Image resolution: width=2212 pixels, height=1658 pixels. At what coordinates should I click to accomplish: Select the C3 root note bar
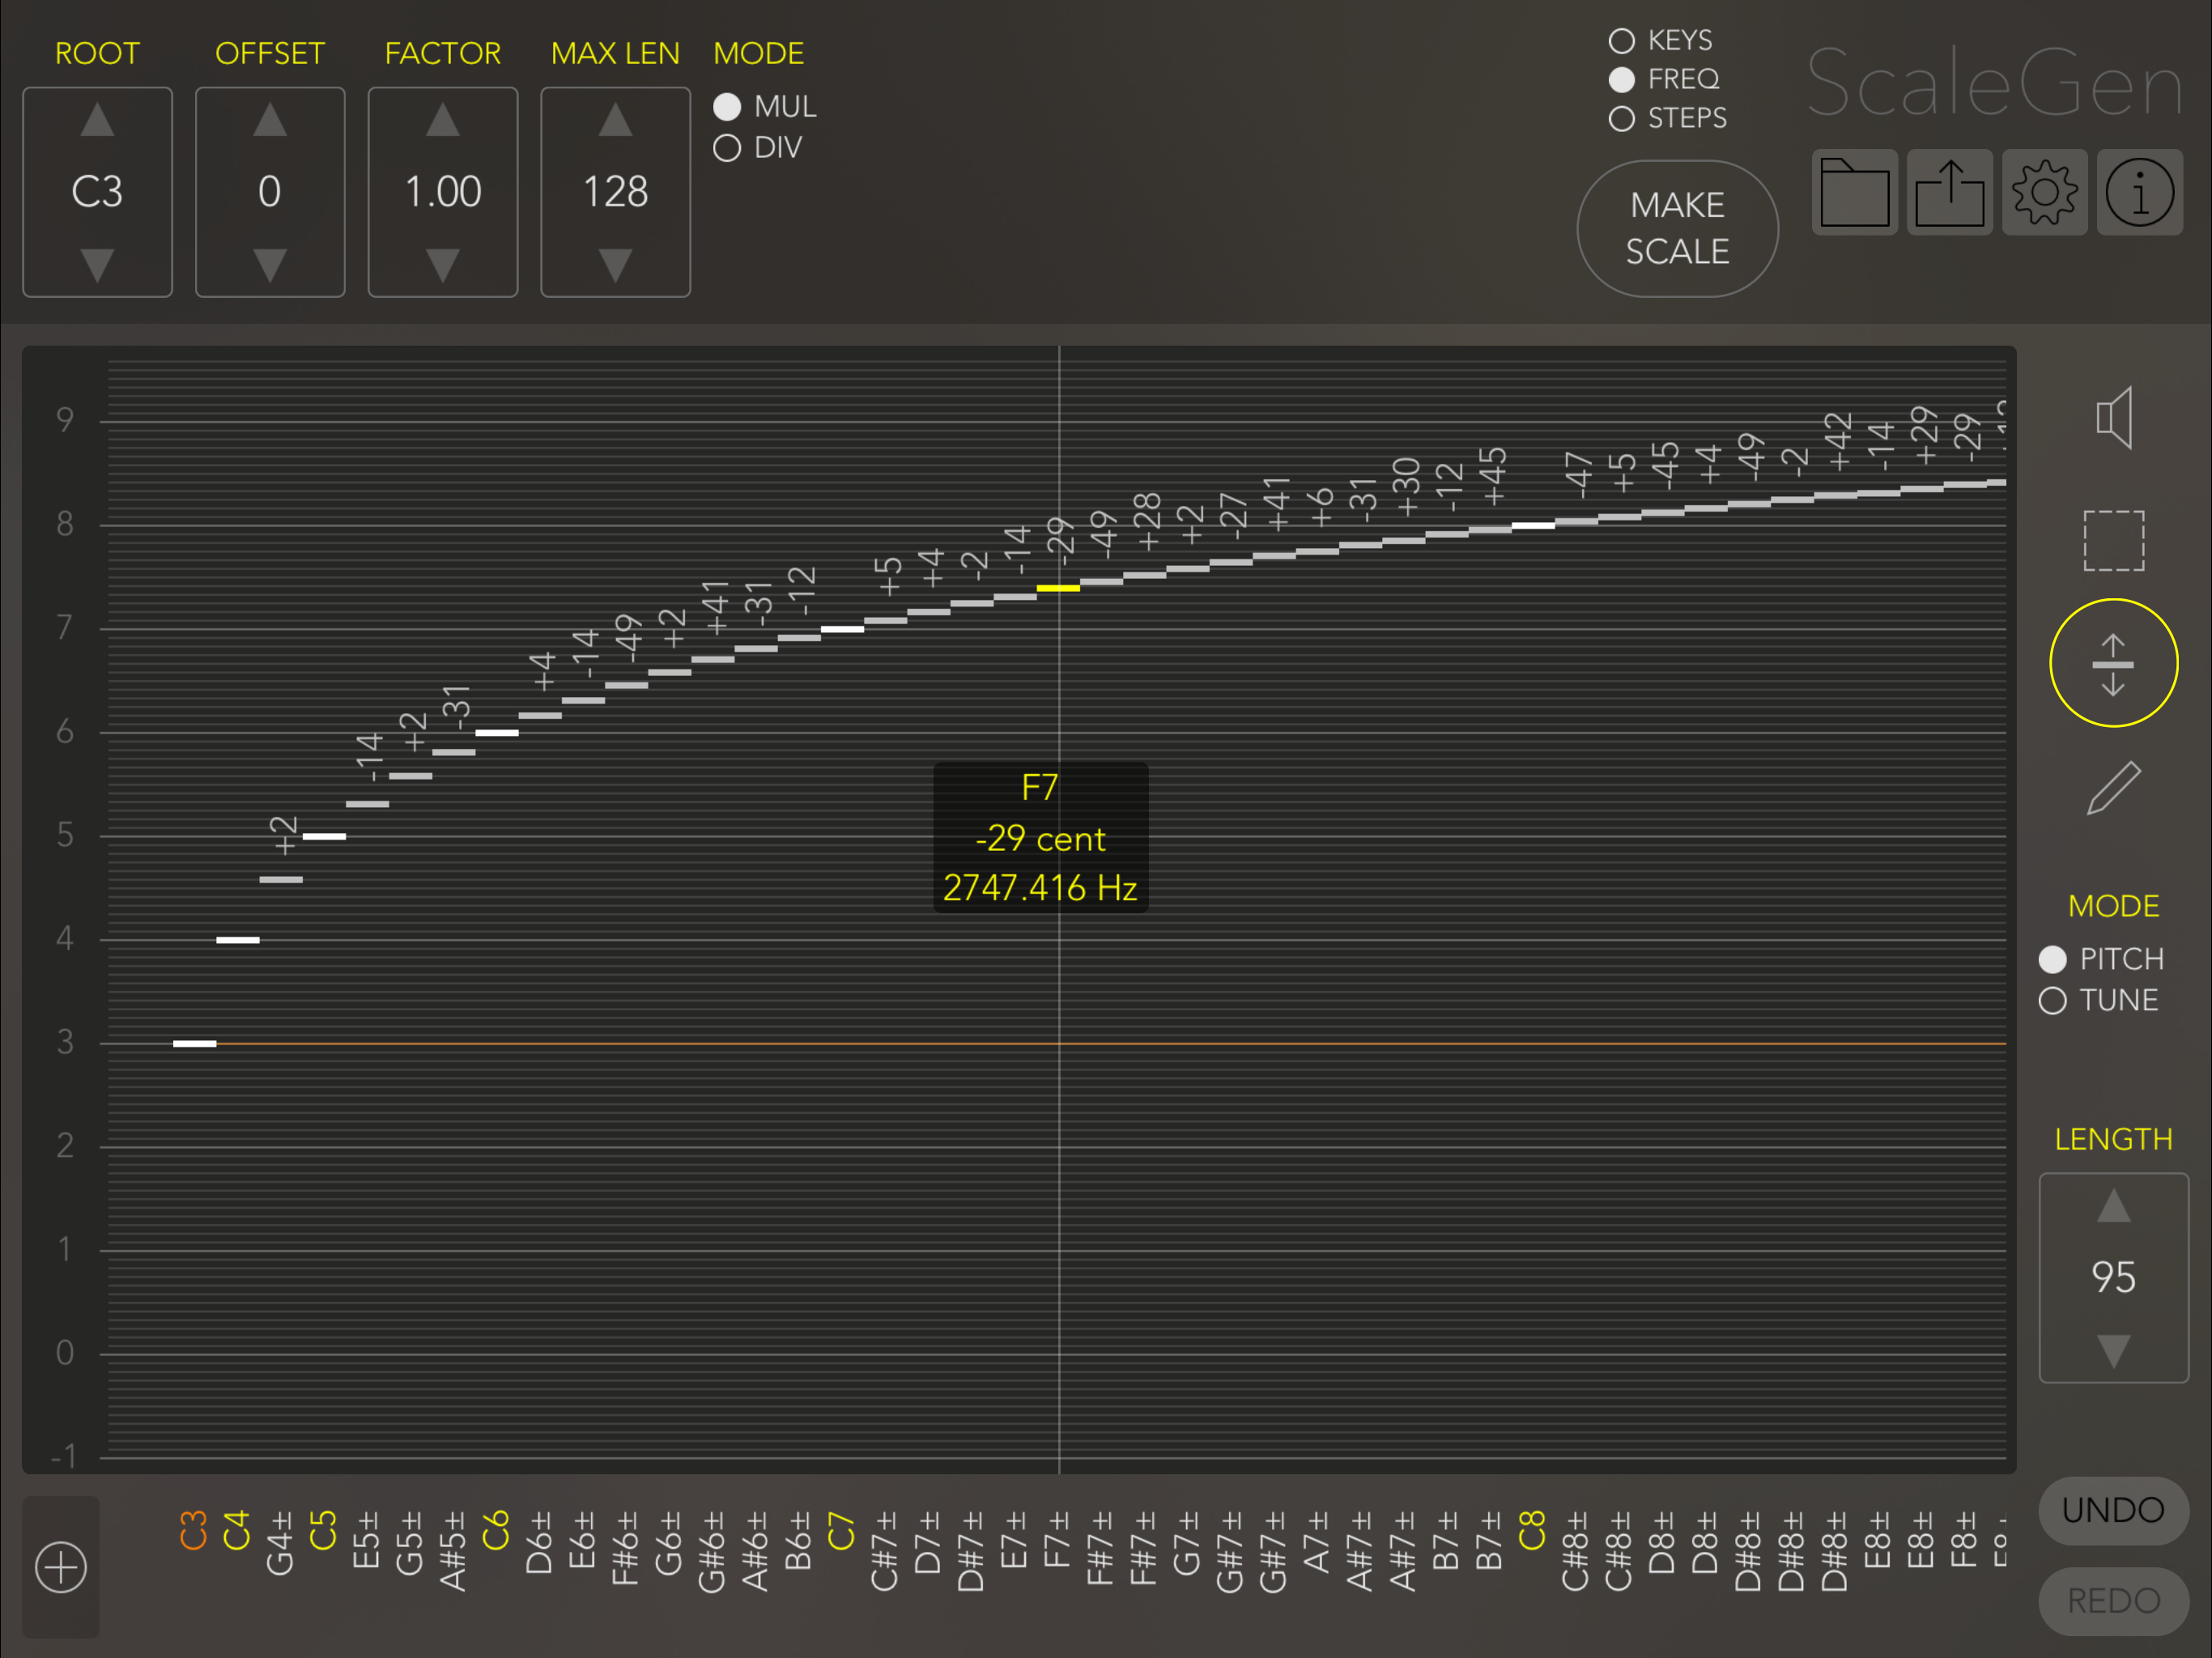194,1044
